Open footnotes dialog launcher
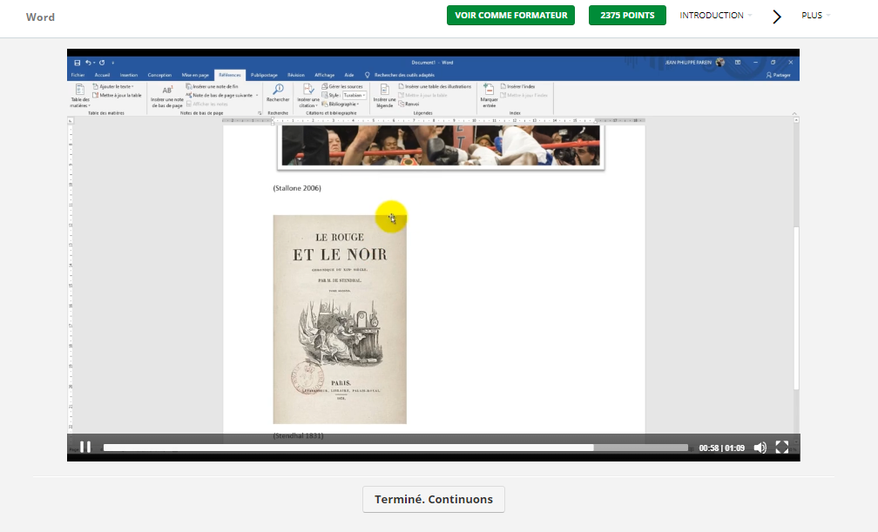 tap(260, 113)
